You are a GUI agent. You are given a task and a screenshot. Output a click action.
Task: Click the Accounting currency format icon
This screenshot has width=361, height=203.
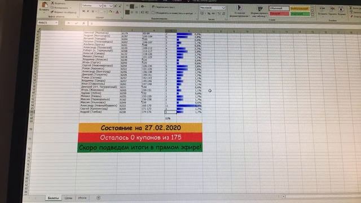pyautogui.click(x=202, y=13)
